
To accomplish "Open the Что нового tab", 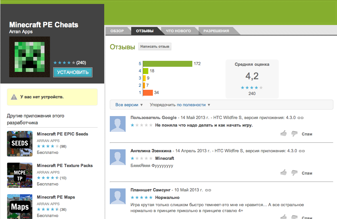I will tap(179, 31).
